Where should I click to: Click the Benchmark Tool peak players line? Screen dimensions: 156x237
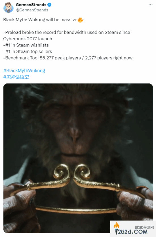click(68, 58)
